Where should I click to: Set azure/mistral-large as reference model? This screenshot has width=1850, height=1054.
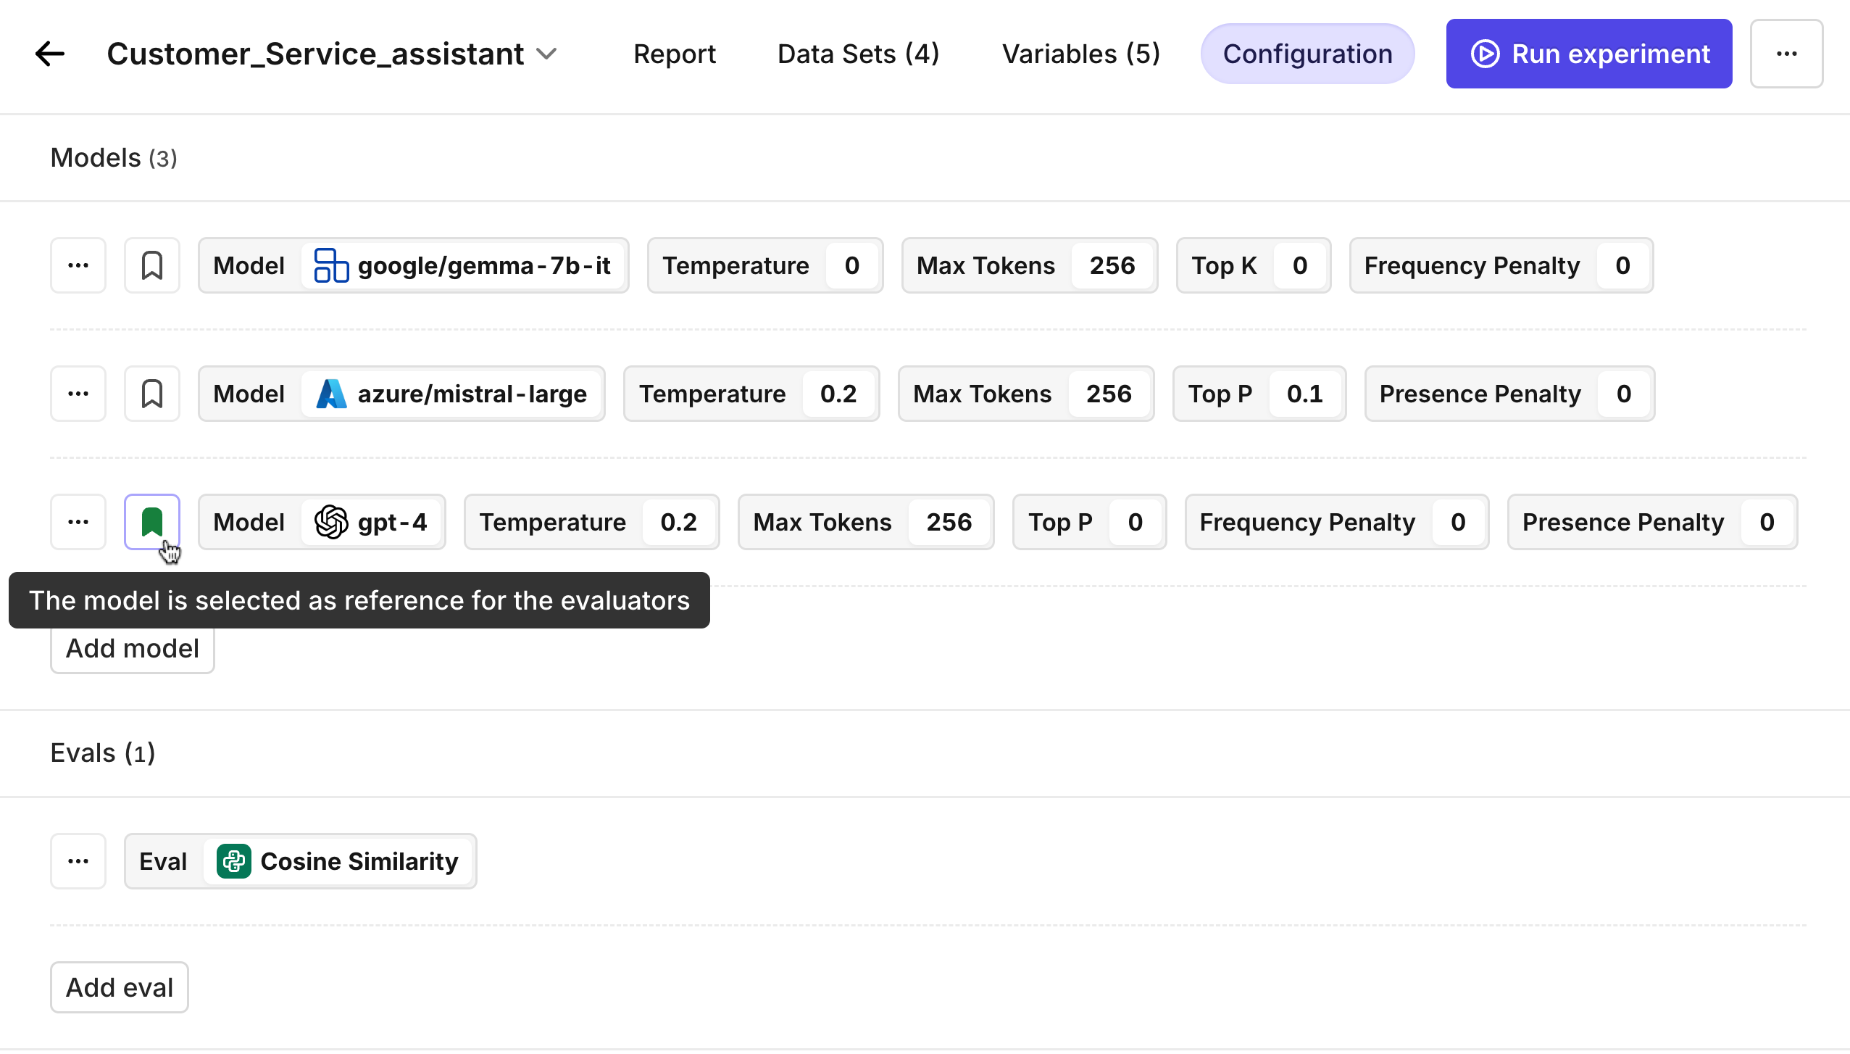152,394
